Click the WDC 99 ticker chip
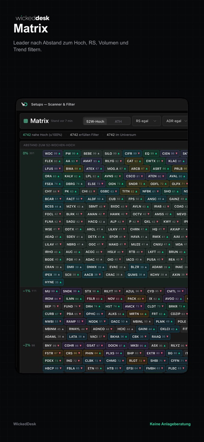 click(53, 154)
